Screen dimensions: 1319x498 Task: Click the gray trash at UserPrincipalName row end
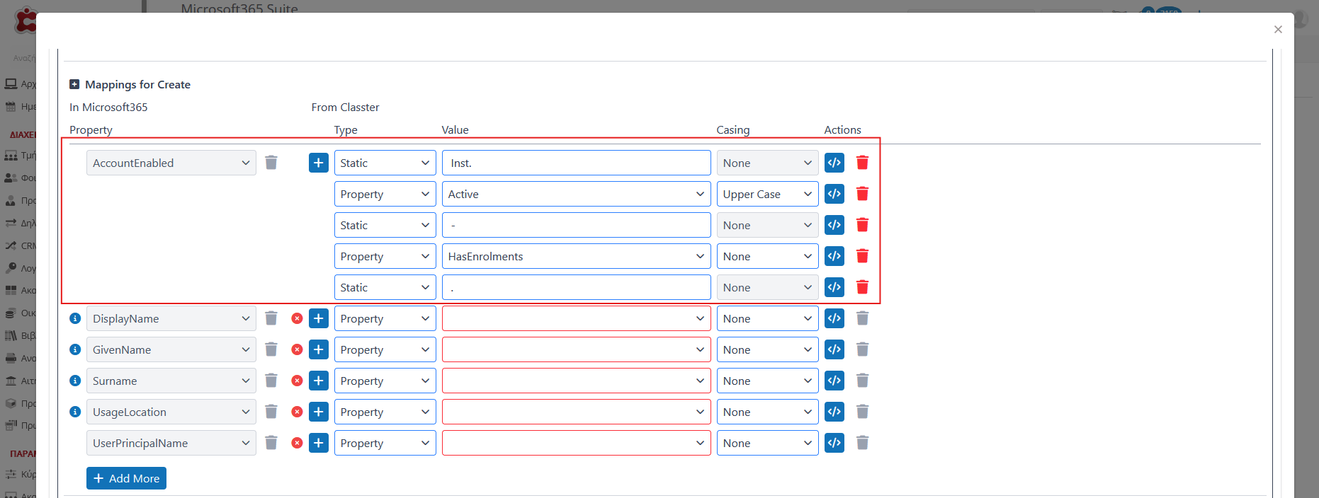pos(862,443)
